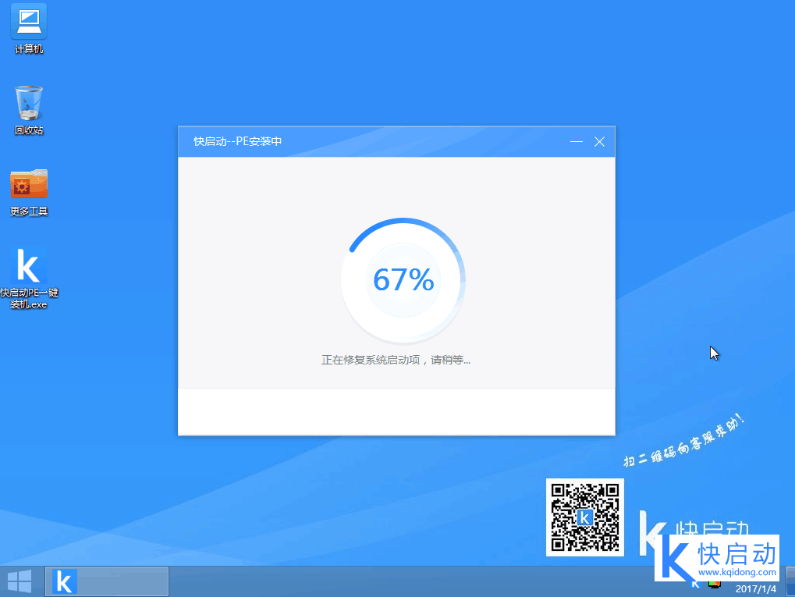Open the Windows Start menu
Image resolution: width=795 pixels, height=597 pixels.
click(x=17, y=581)
